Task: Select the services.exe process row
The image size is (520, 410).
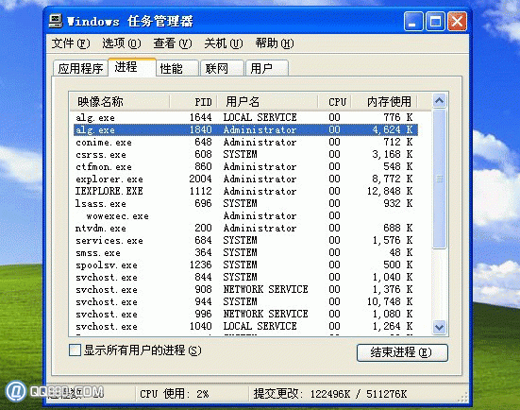Action: (245, 240)
